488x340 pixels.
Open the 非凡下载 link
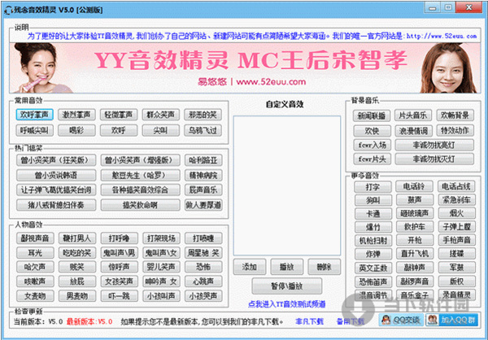coord(309,321)
